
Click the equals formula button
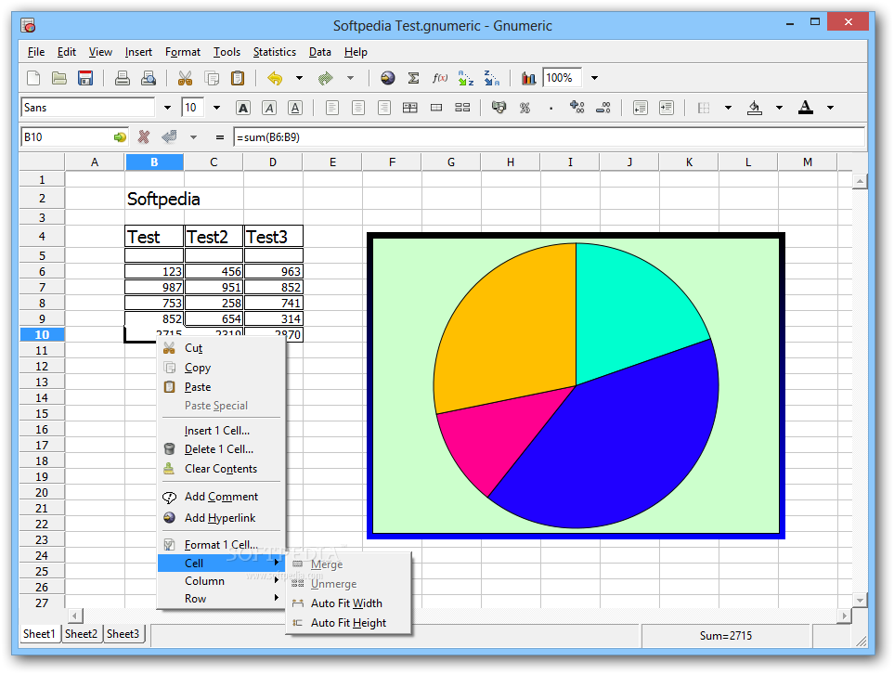click(219, 136)
